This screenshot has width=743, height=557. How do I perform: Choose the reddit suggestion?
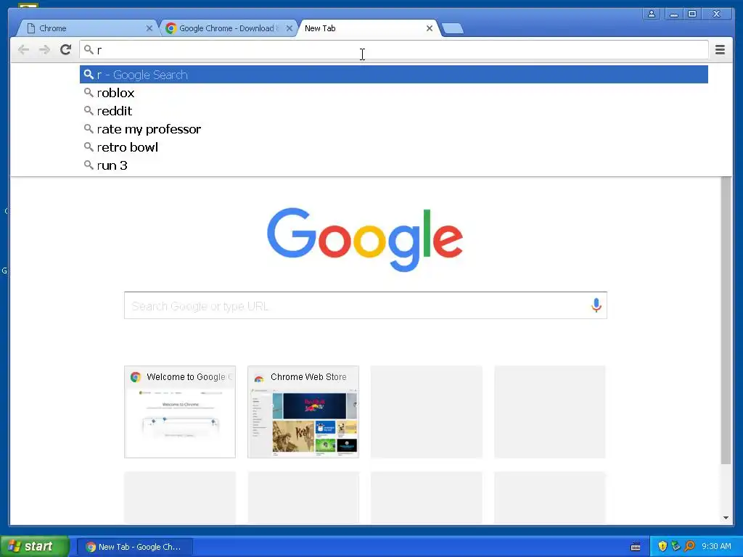pos(394,111)
